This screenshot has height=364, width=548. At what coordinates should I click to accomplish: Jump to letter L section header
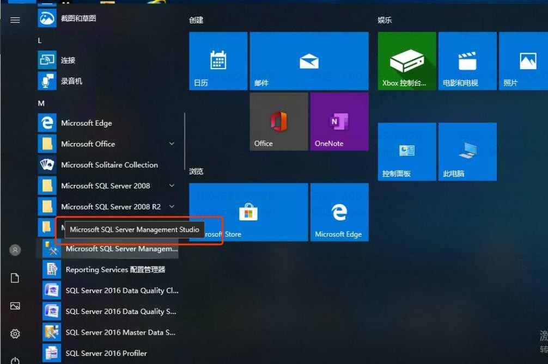[x=40, y=41]
